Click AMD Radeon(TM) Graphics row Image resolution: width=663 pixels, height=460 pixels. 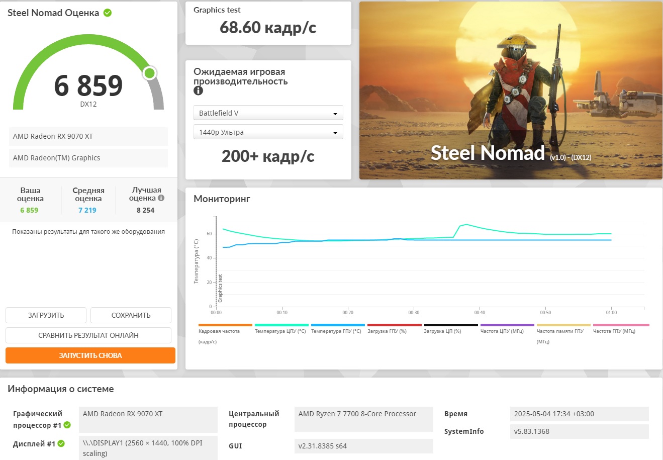pos(88,158)
